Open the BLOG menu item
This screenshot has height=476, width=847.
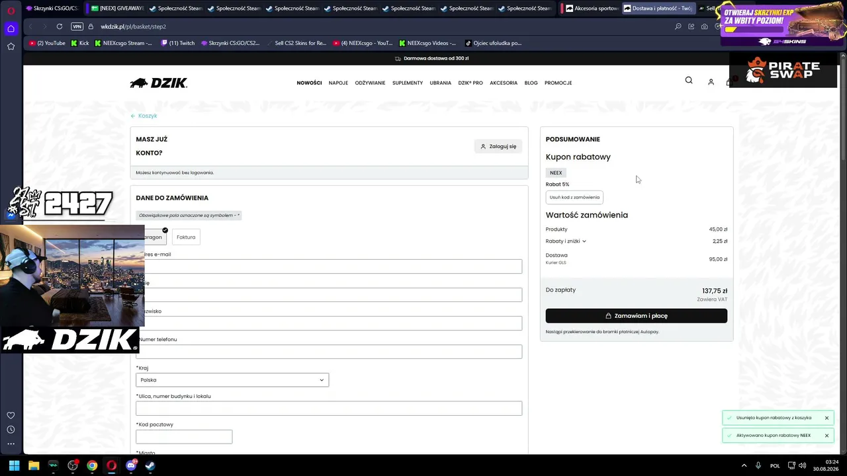click(x=531, y=83)
